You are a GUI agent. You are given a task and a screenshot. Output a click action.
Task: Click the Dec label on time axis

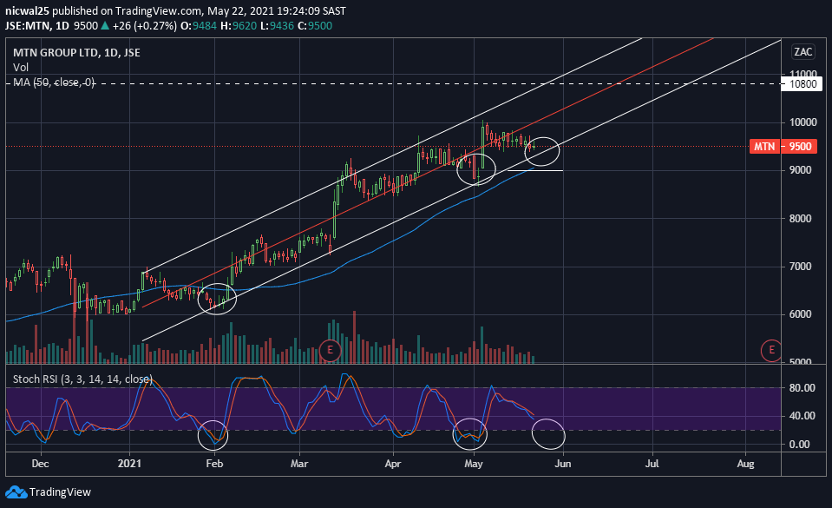[x=40, y=464]
